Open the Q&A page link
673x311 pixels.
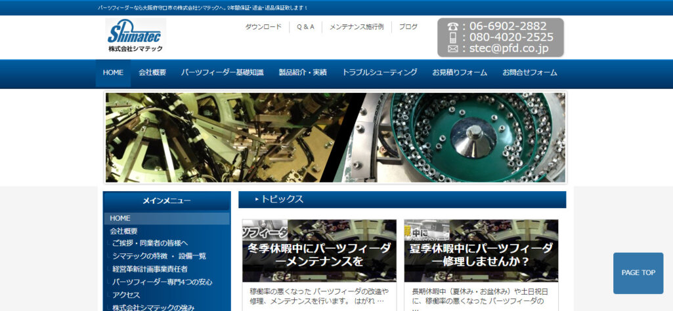tap(305, 27)
